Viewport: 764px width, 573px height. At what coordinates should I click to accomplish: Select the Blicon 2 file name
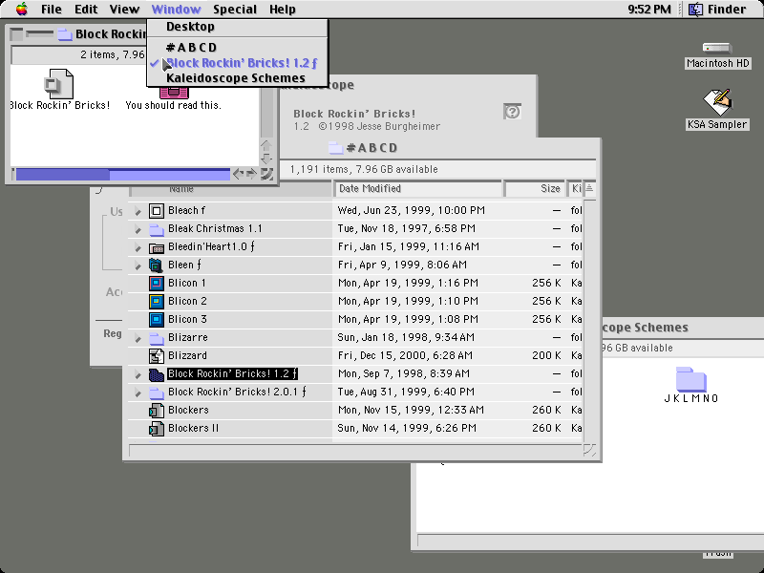click(187, 301)
